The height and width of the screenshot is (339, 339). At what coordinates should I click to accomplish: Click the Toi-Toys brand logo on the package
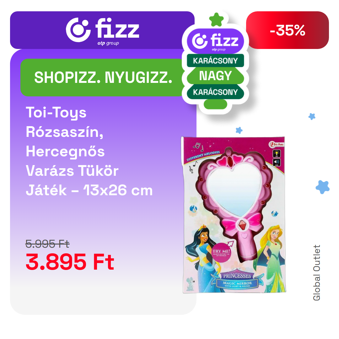tap(276, 144)
